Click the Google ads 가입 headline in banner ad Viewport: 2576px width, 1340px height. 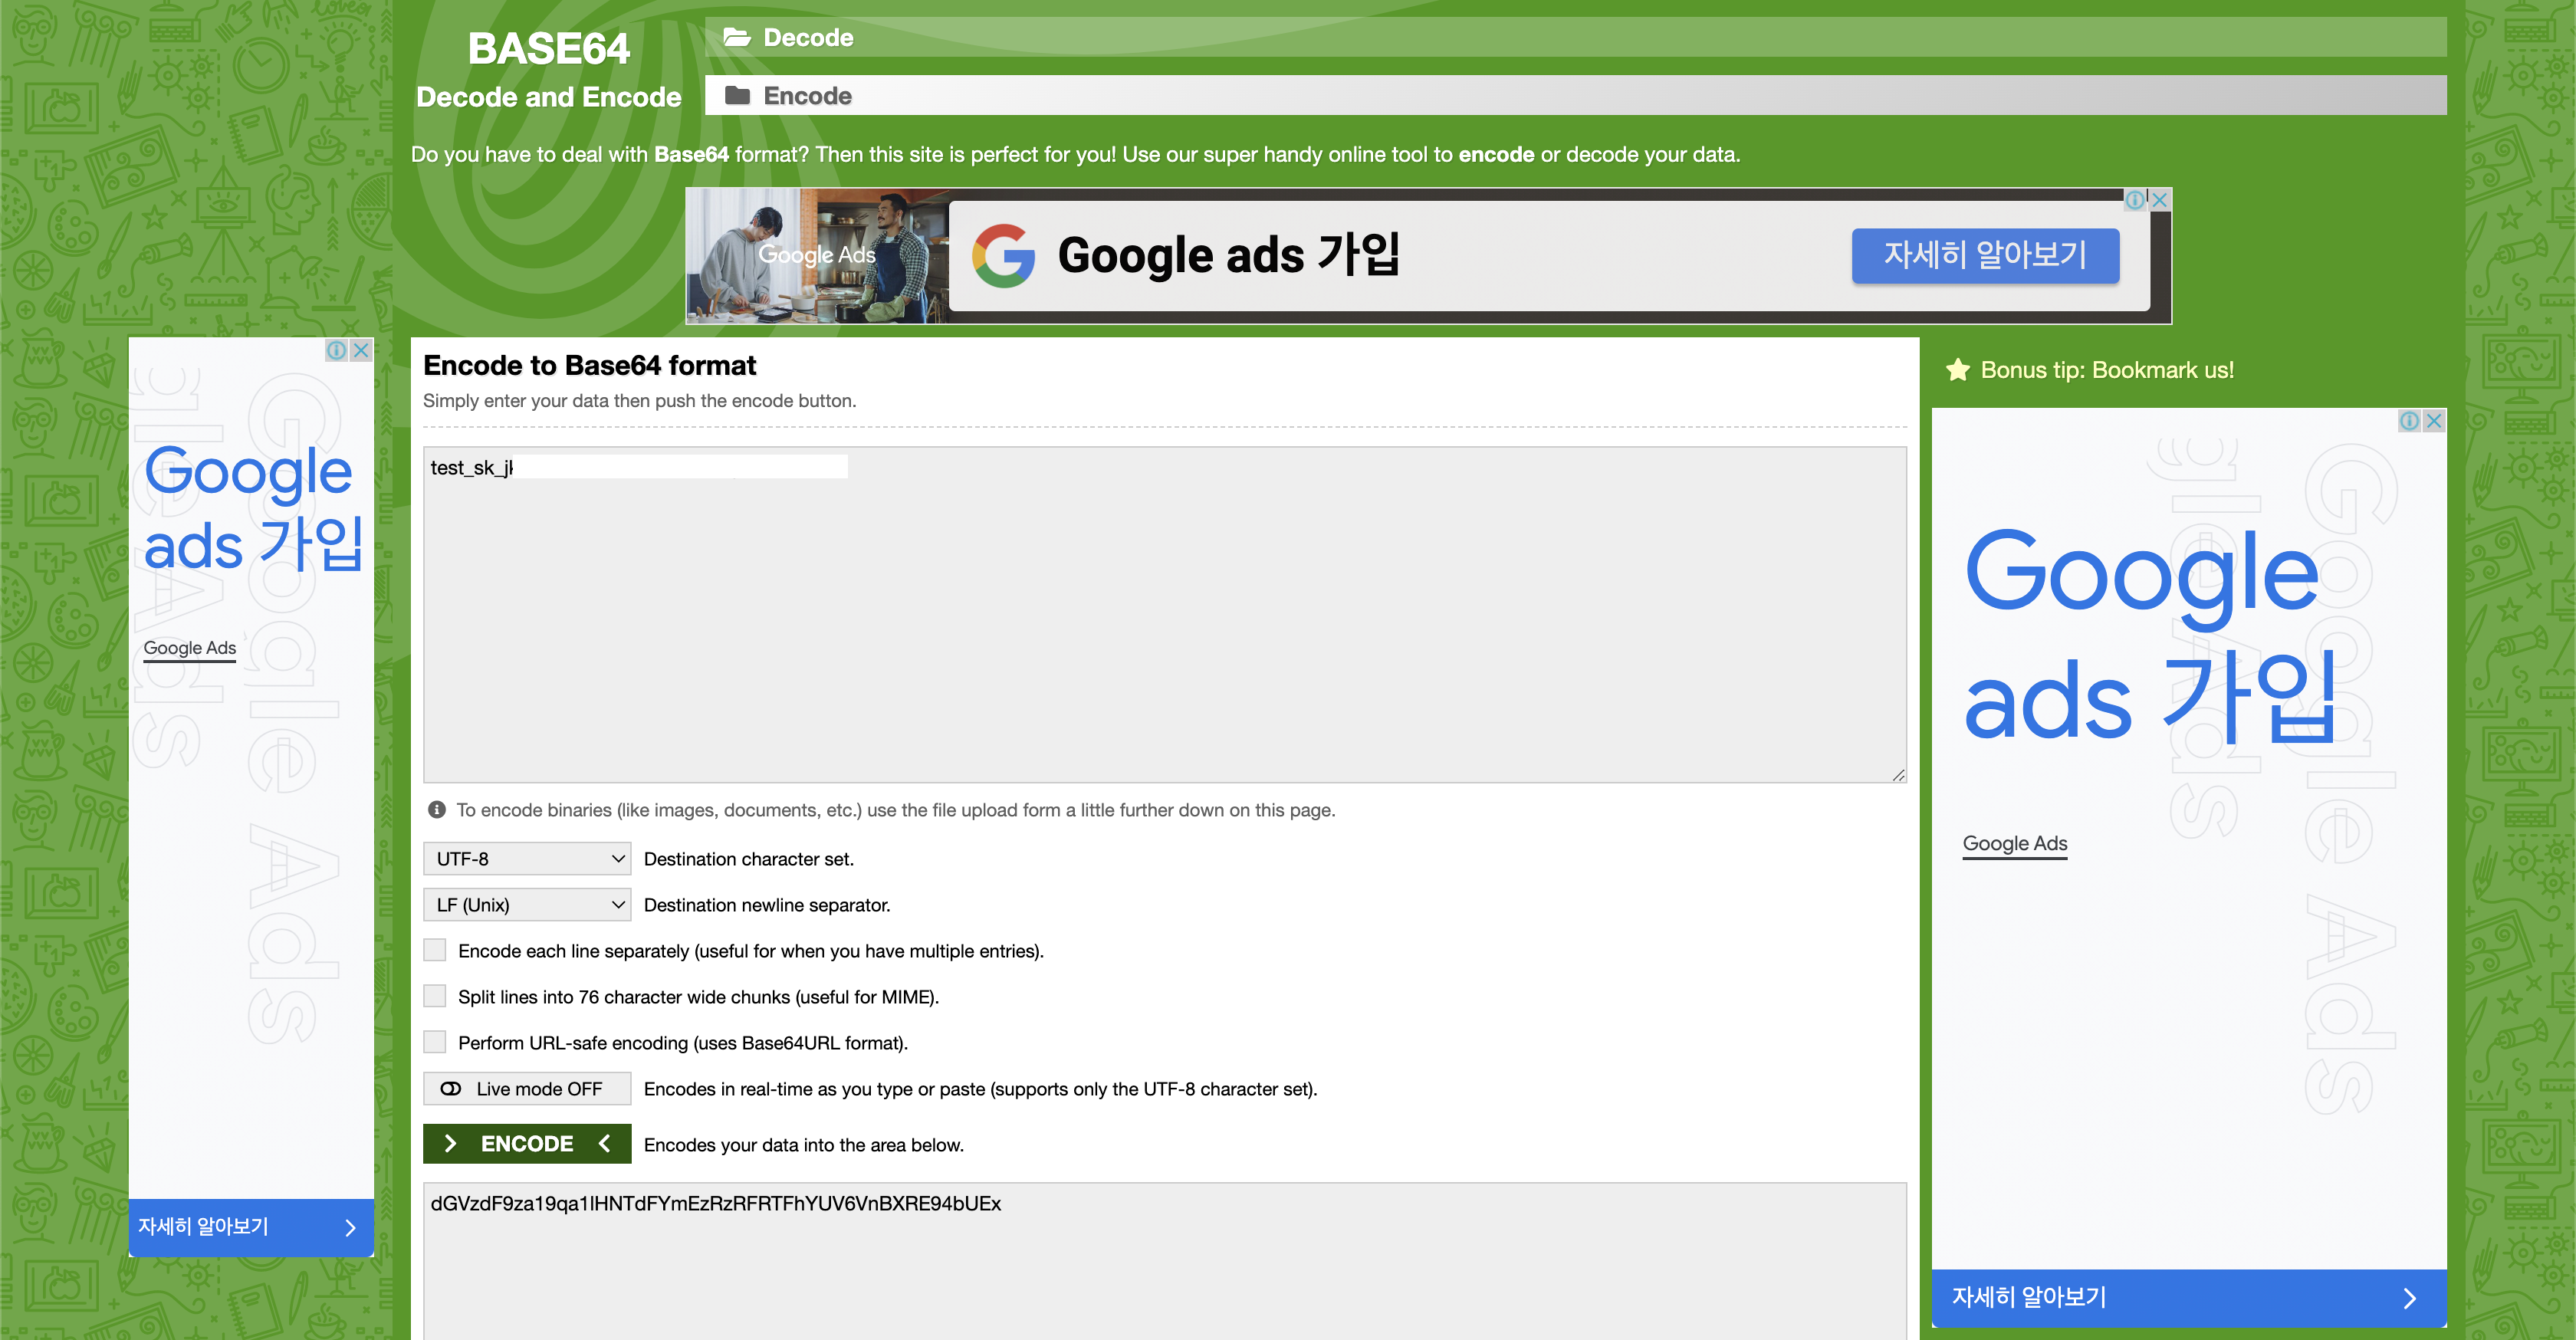point(1229,255)
